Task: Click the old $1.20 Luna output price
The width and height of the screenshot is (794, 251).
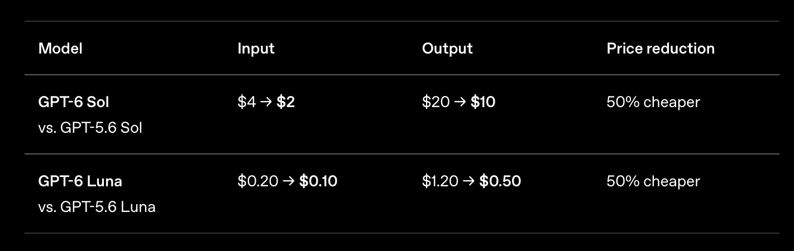Action: pyautogui.click(x=440, y=181)
